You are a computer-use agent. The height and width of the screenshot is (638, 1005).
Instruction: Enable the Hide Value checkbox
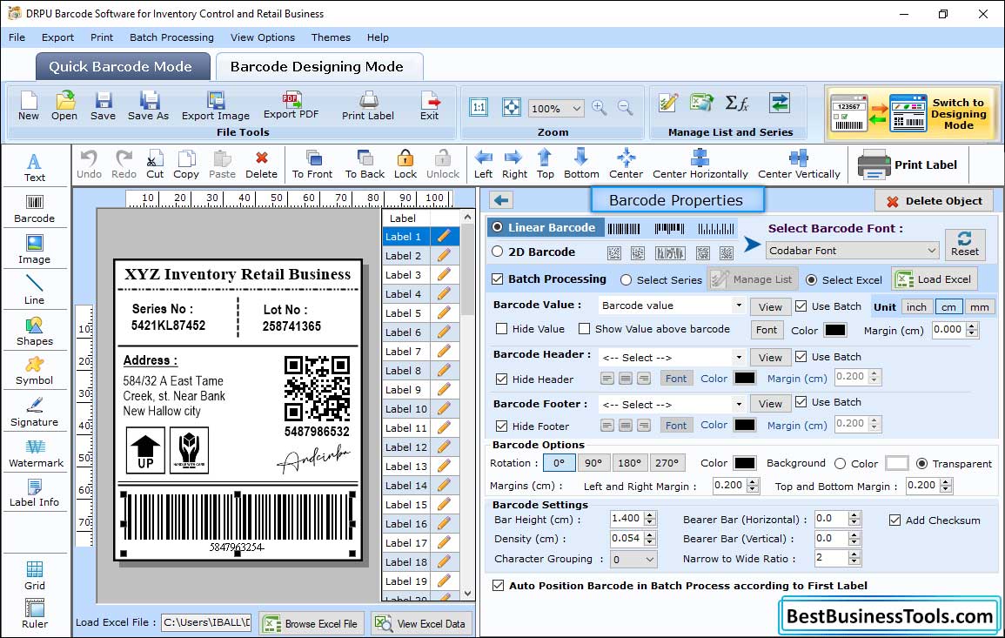pyautogui.click(x=502, y=329)
